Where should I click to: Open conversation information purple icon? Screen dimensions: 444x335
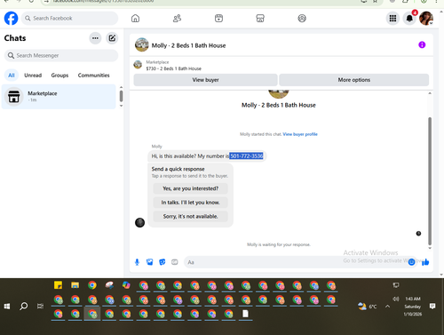pos(422,44)
